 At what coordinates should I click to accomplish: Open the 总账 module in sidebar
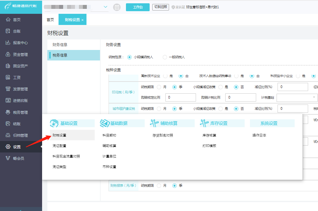click(x=13, y=31)
